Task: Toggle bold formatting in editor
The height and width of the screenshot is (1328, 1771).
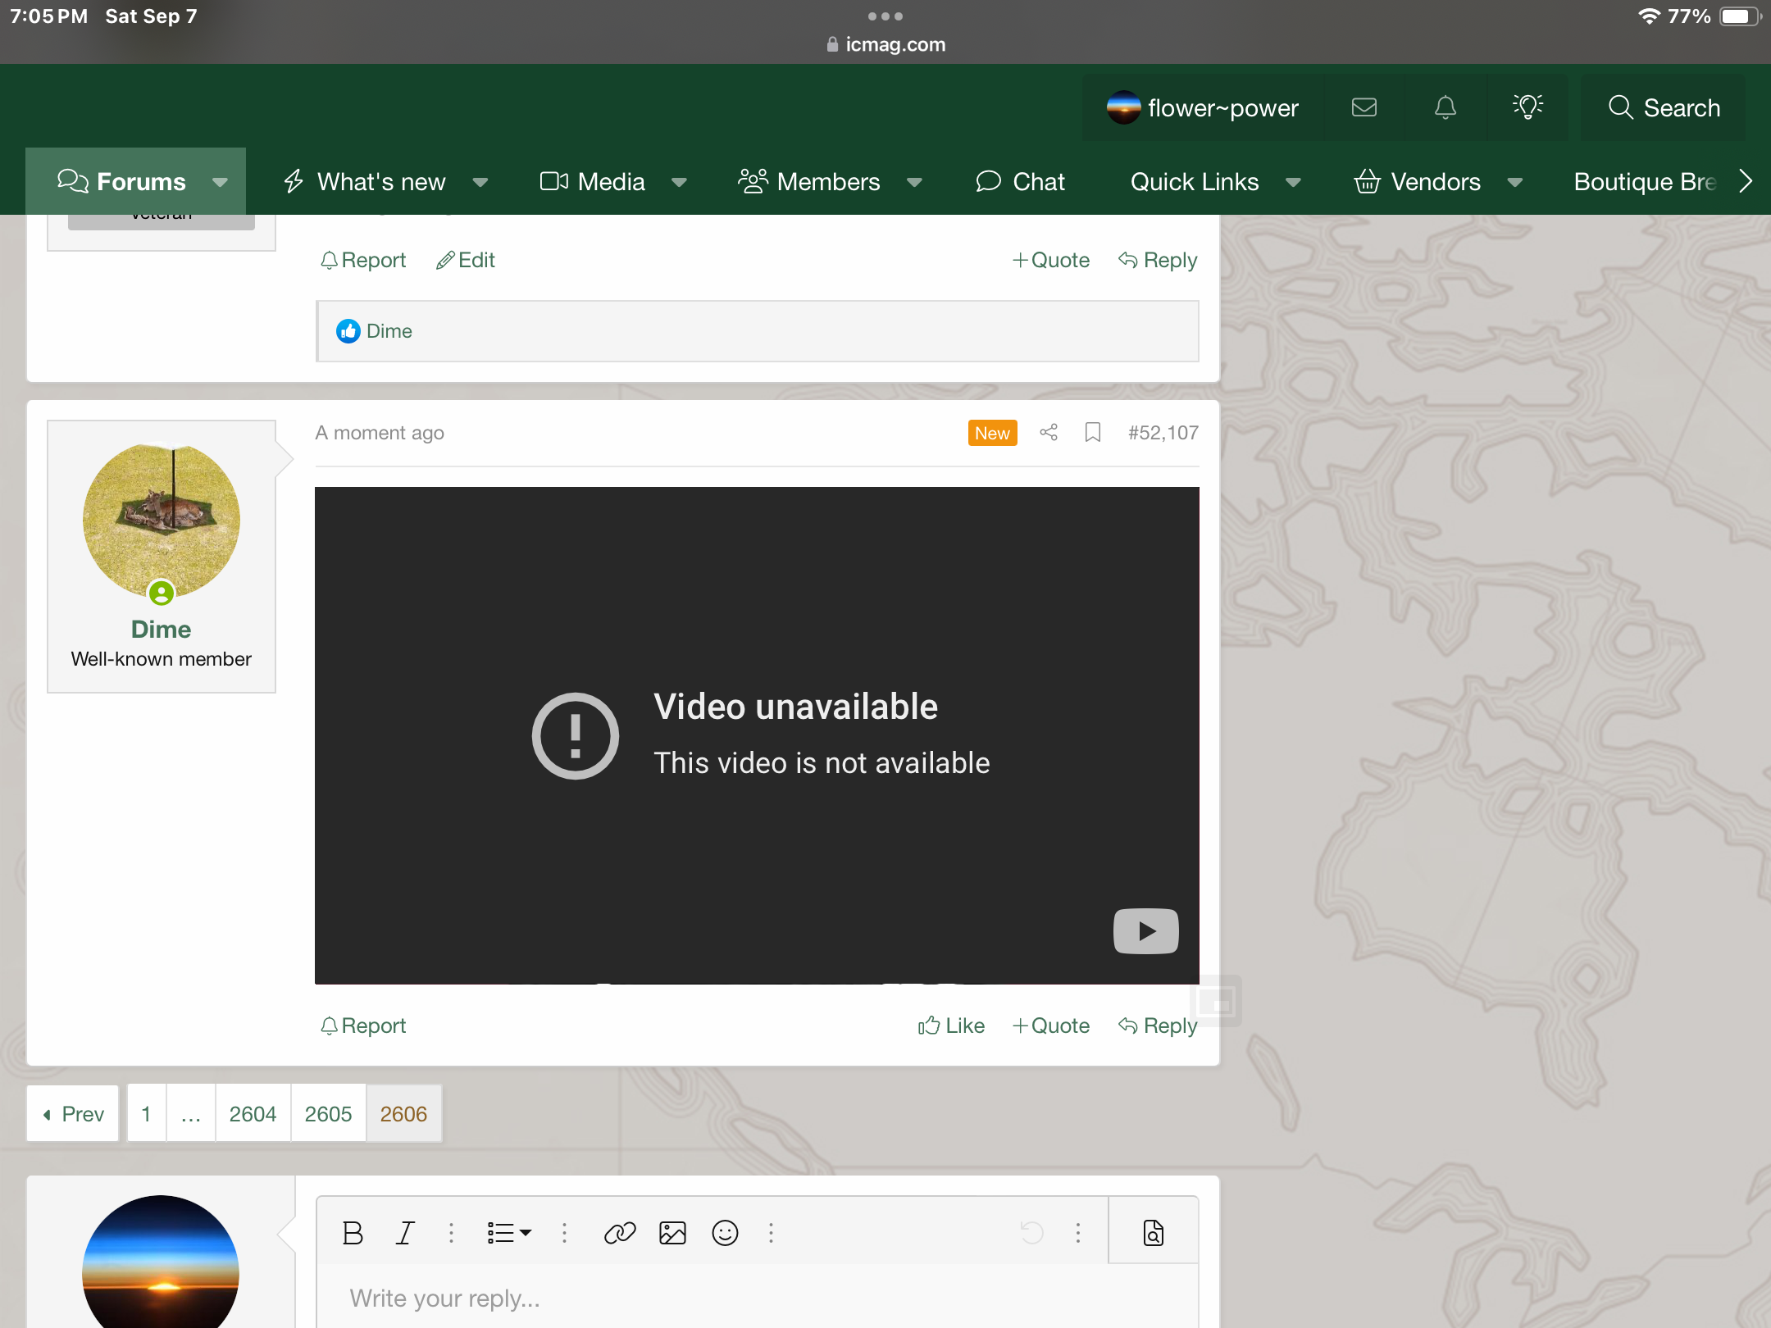Action: click(353, 1232)
